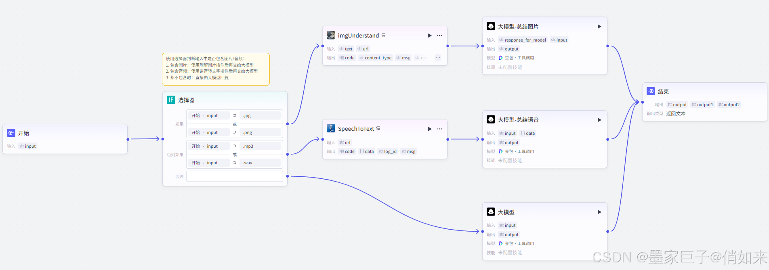Click the data input tag in 大模型-总结语音
This screenshot has height=270, width=769.
click(x=527, y=133)
